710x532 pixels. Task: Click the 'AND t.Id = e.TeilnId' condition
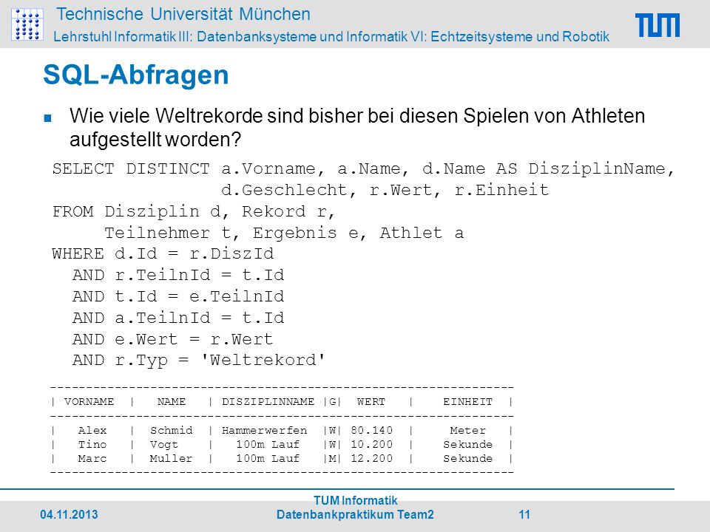click(178, 297)
